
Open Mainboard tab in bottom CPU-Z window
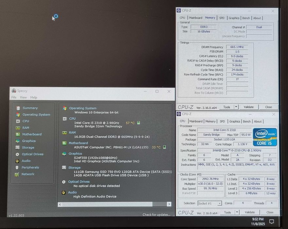point(196,122)
